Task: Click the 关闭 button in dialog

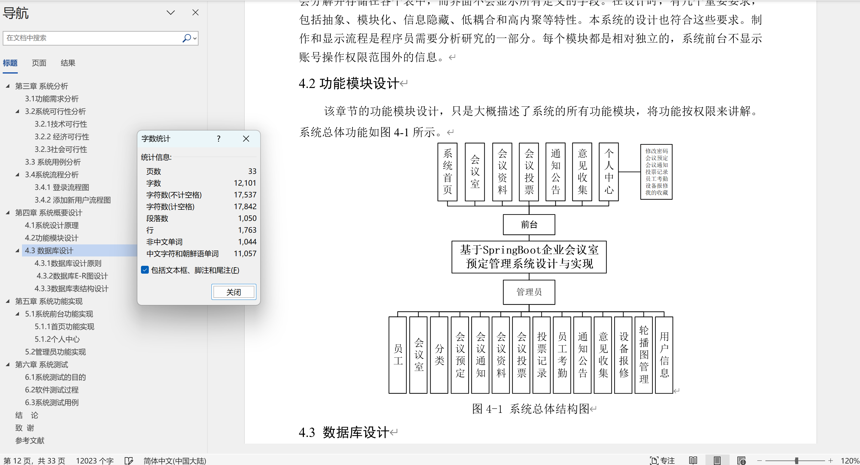Action: pyautogui.click(x=234, y=292)
